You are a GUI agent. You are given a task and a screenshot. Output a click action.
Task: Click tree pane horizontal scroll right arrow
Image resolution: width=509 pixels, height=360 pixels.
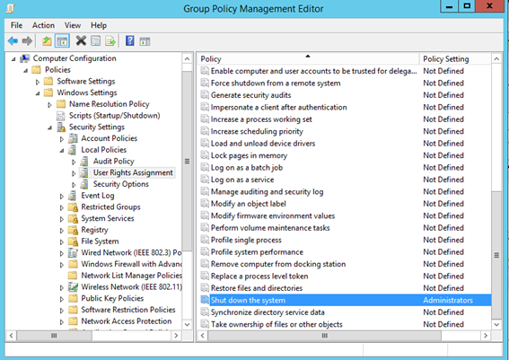(x=176, y=336)
